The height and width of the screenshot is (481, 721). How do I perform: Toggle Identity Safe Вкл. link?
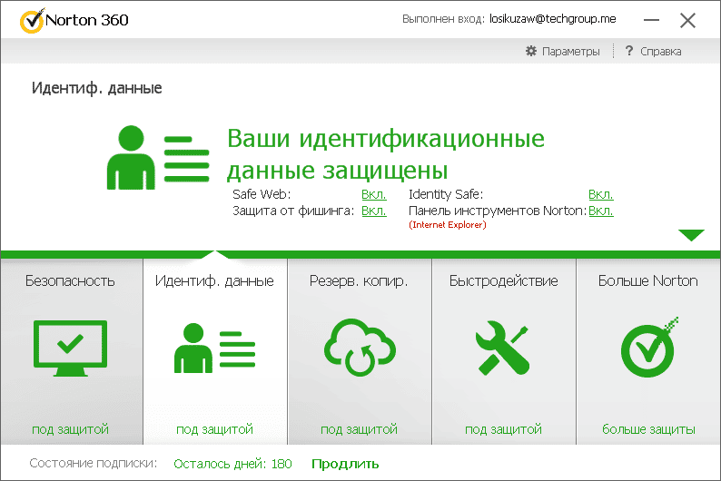600,194
